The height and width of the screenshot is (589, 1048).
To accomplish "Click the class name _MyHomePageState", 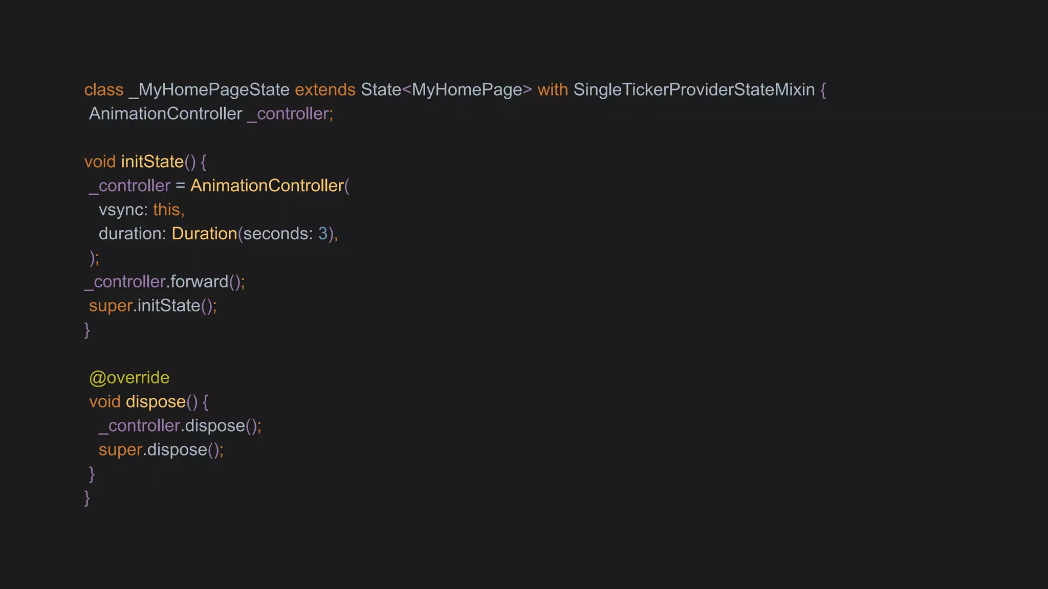I will 209,90.
